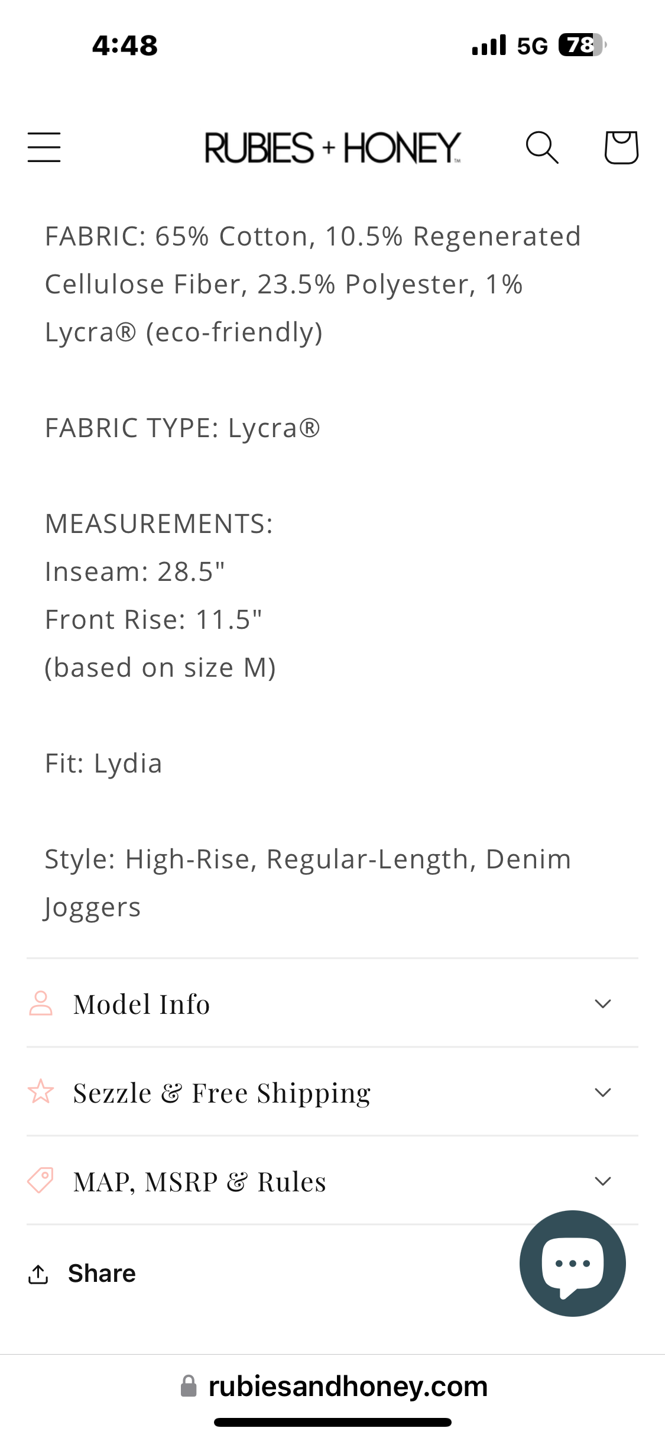
Task: Tap the padlock icon in address bar
Action: pyautogui.click(x=189, y=1387)
